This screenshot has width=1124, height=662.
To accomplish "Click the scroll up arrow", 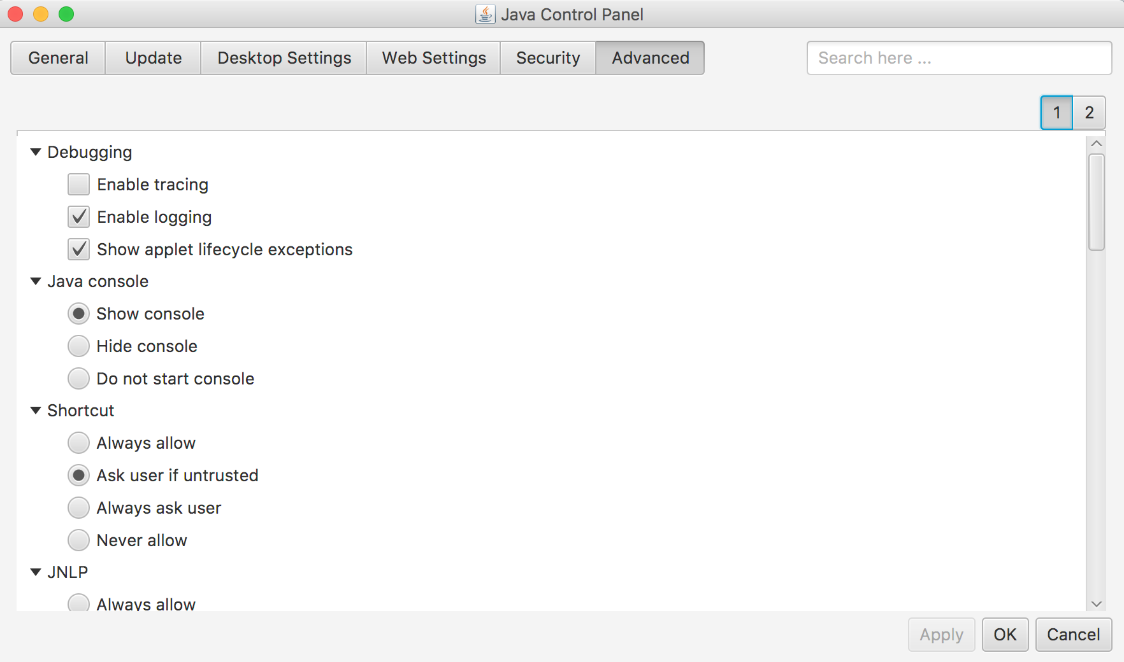I will coord(1096,144).
